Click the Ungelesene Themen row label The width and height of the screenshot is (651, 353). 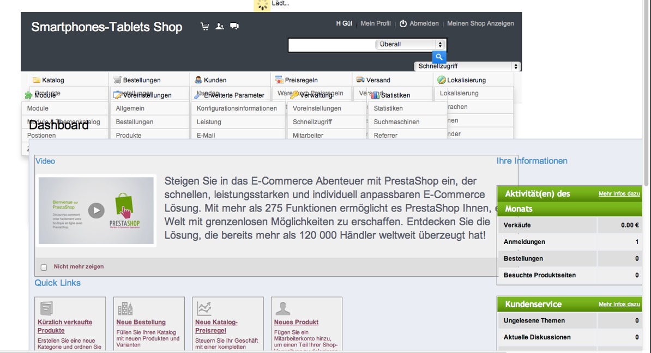(x=534, y=321)
